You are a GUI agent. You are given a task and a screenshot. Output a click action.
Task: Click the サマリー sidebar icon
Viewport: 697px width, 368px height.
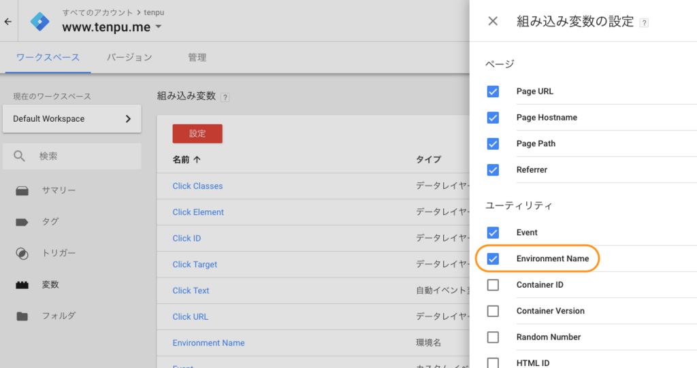pos(22,190)
